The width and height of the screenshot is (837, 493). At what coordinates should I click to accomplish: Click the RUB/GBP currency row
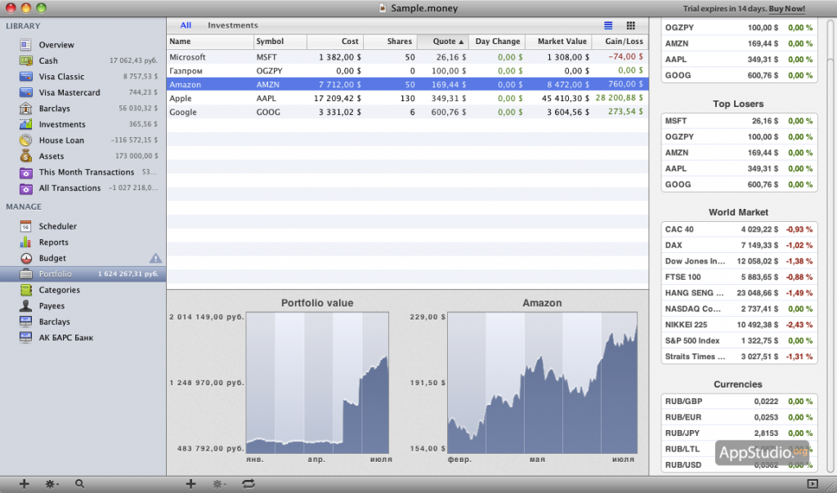[x=739, y=402]
